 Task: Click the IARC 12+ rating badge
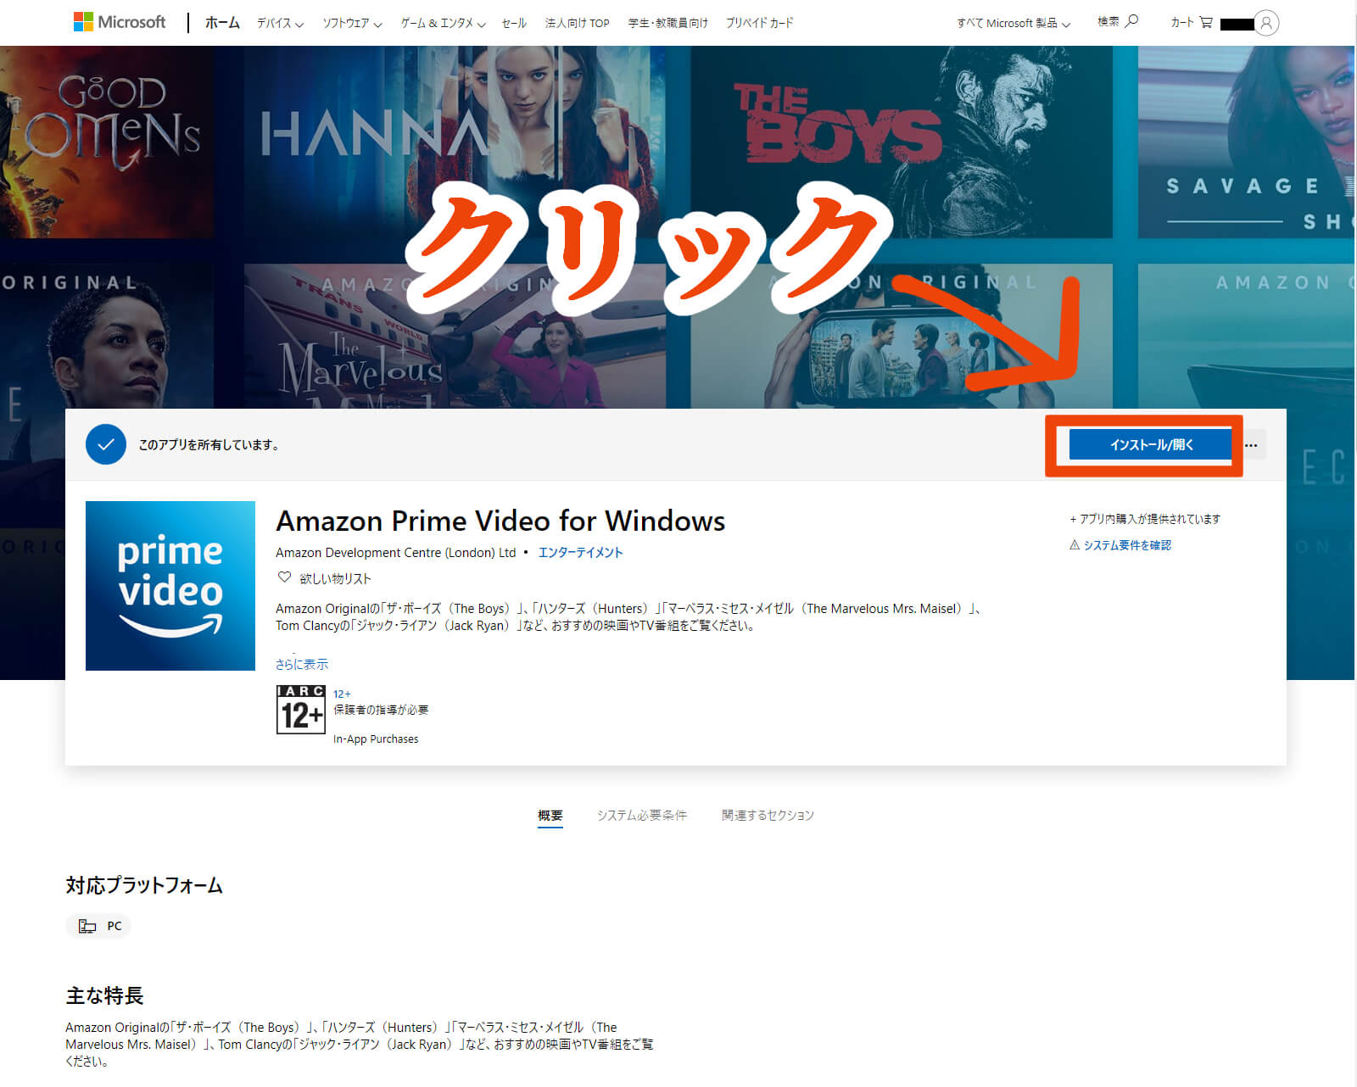pos(301,709)
